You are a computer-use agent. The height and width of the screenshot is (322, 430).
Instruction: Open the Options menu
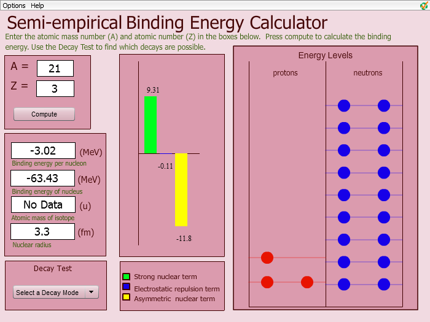[x=14, y=6]
